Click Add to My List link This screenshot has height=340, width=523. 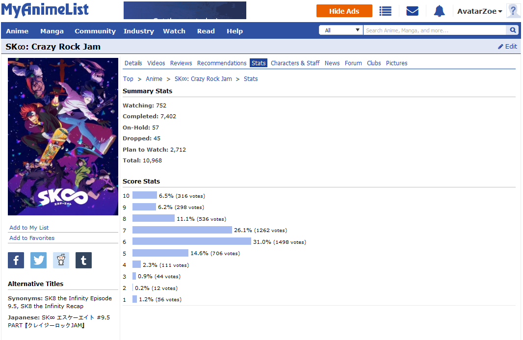(x=29, y=228)
